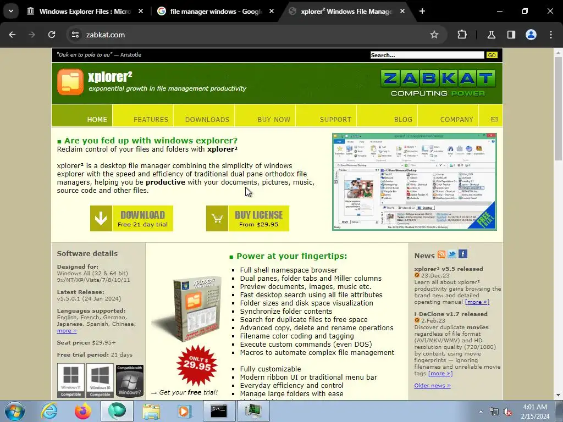Screen dimensions: 563x422
Task: Click the Windows 10 Compatible badge
Action: coord(100,380)
